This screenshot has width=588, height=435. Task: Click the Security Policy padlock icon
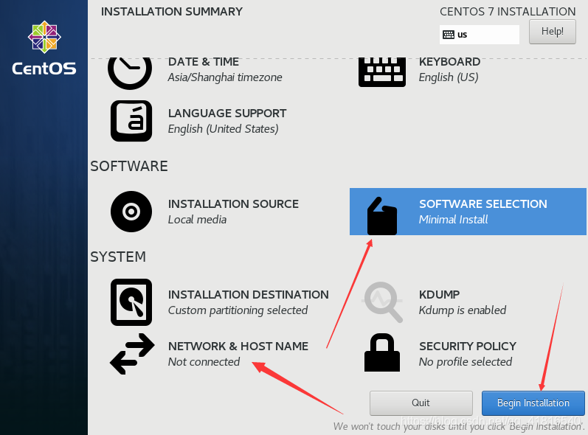click(381, 352)
